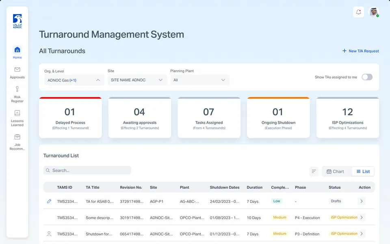Click AG-ABC-... plant cell

point(189,201)
